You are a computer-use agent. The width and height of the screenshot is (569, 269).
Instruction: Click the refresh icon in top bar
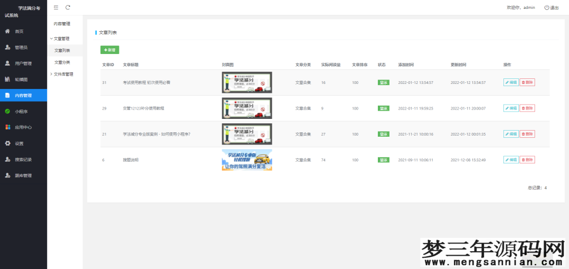pos(68,7)
